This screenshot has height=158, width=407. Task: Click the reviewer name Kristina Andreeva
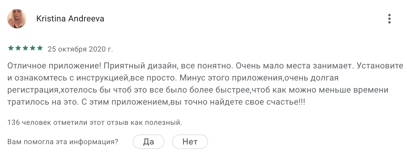[x=70, y=19]
